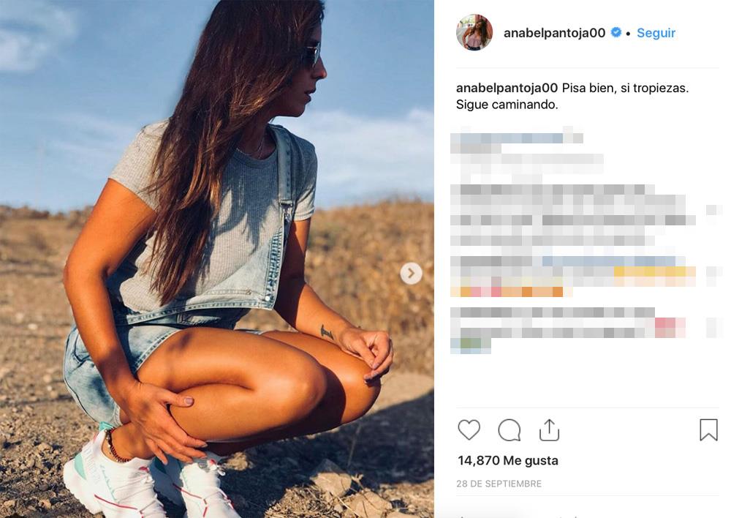The width and height of the screenshot is (731, 518).
Task: Share the post via the upload arrow icon
Action: pyautogui.click(x=549, y=429)
